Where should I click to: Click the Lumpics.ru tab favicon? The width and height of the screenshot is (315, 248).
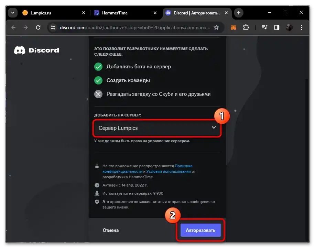pyautogui.click(x=25, y=13)
